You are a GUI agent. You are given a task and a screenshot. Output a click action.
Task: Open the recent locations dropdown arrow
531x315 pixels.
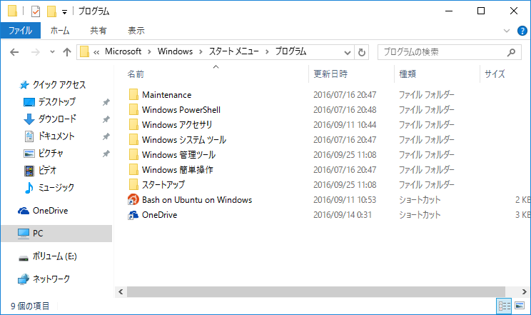click(52, 52)
